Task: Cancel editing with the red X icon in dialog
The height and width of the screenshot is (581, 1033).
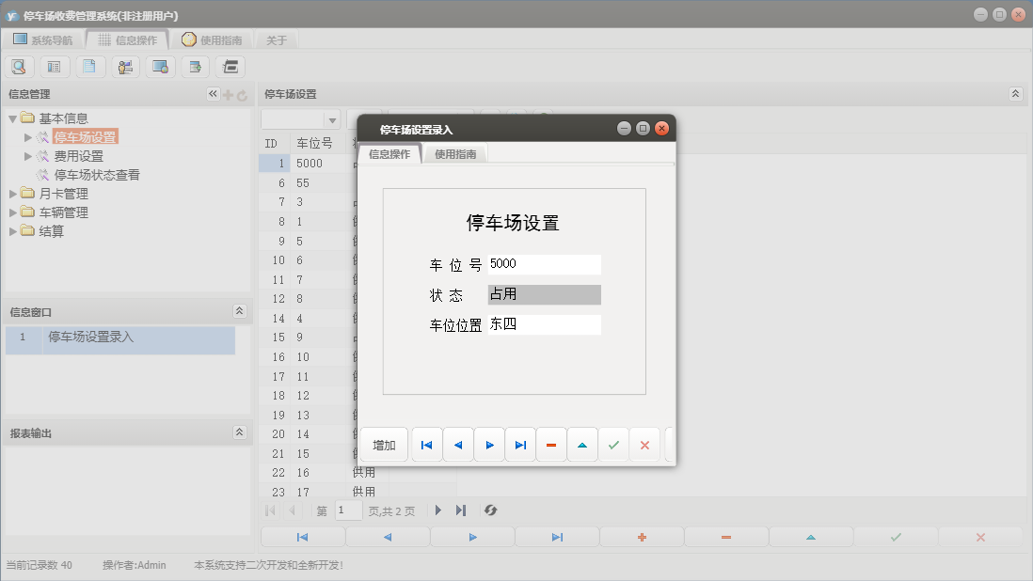Action: pos(644,444)
